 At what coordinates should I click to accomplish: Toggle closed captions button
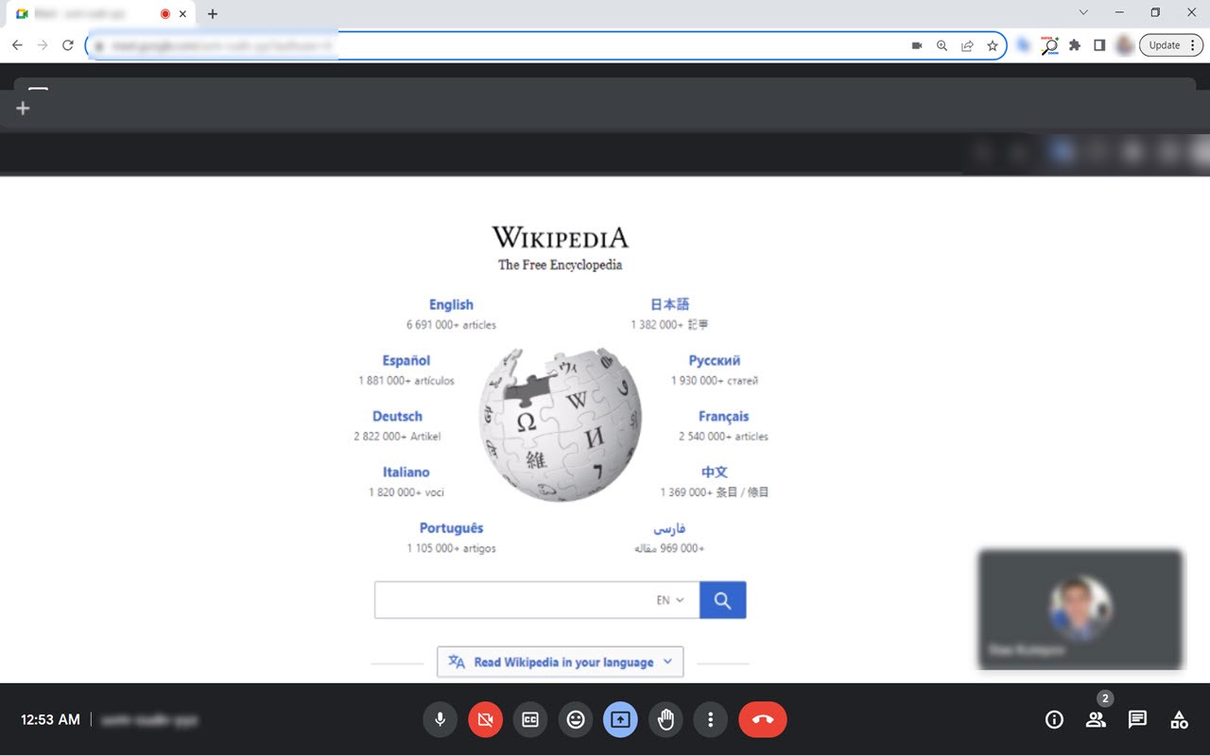click(x=530, y=719)
